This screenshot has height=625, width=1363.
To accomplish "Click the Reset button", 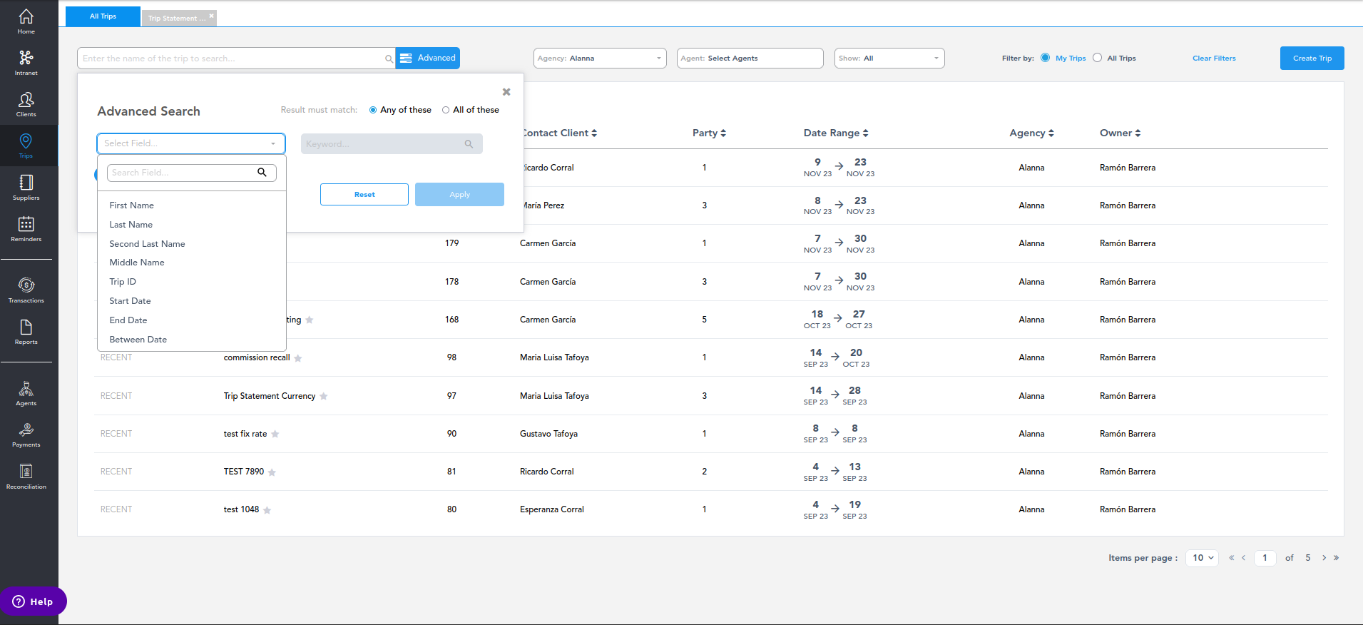I will coord(364,194).
